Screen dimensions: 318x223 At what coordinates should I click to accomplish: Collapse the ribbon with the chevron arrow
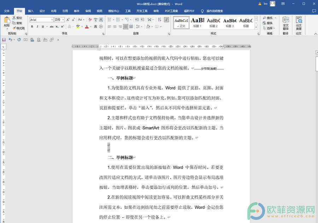pyautogui.click(x=316, y=34)
